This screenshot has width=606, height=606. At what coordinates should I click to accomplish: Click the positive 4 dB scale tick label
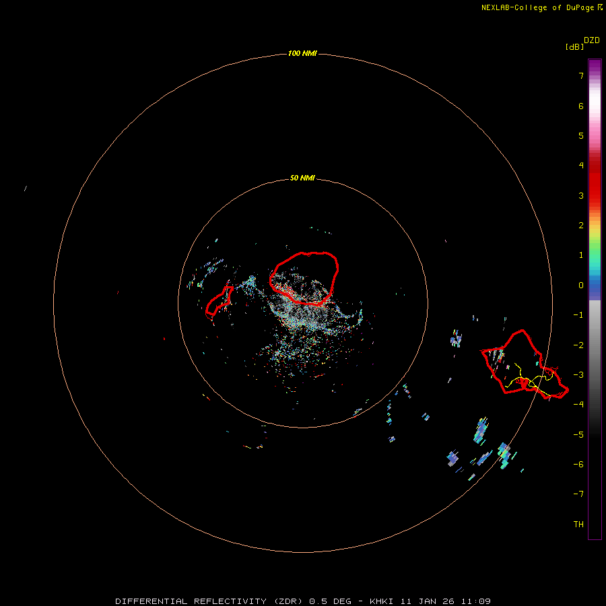tap(581, 166)
